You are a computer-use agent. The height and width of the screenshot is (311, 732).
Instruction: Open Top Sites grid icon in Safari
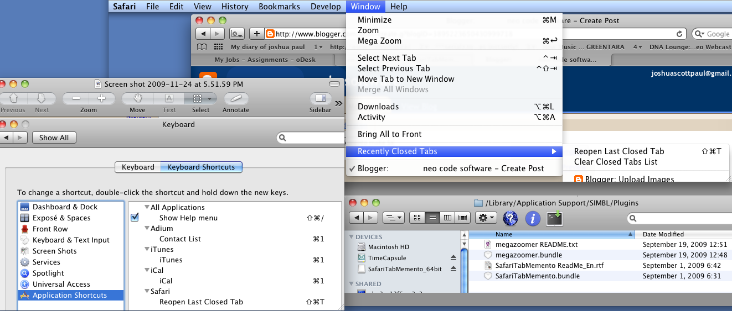click(219, 47)
